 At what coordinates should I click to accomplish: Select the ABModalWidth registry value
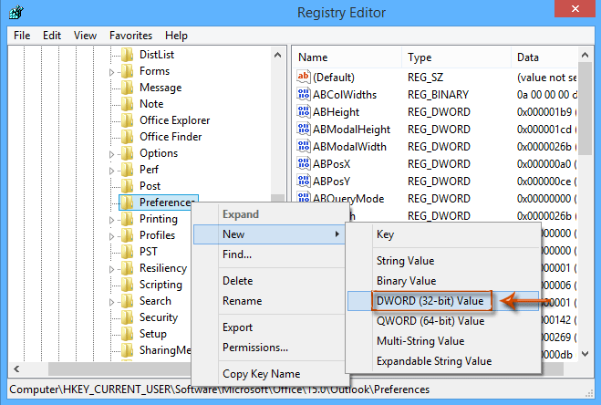349,147
